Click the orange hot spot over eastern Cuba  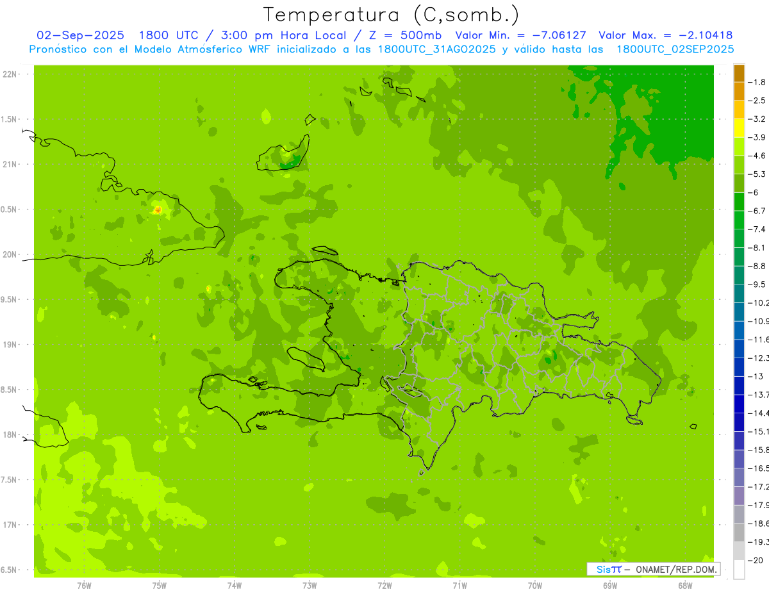(x=158, y=210)
